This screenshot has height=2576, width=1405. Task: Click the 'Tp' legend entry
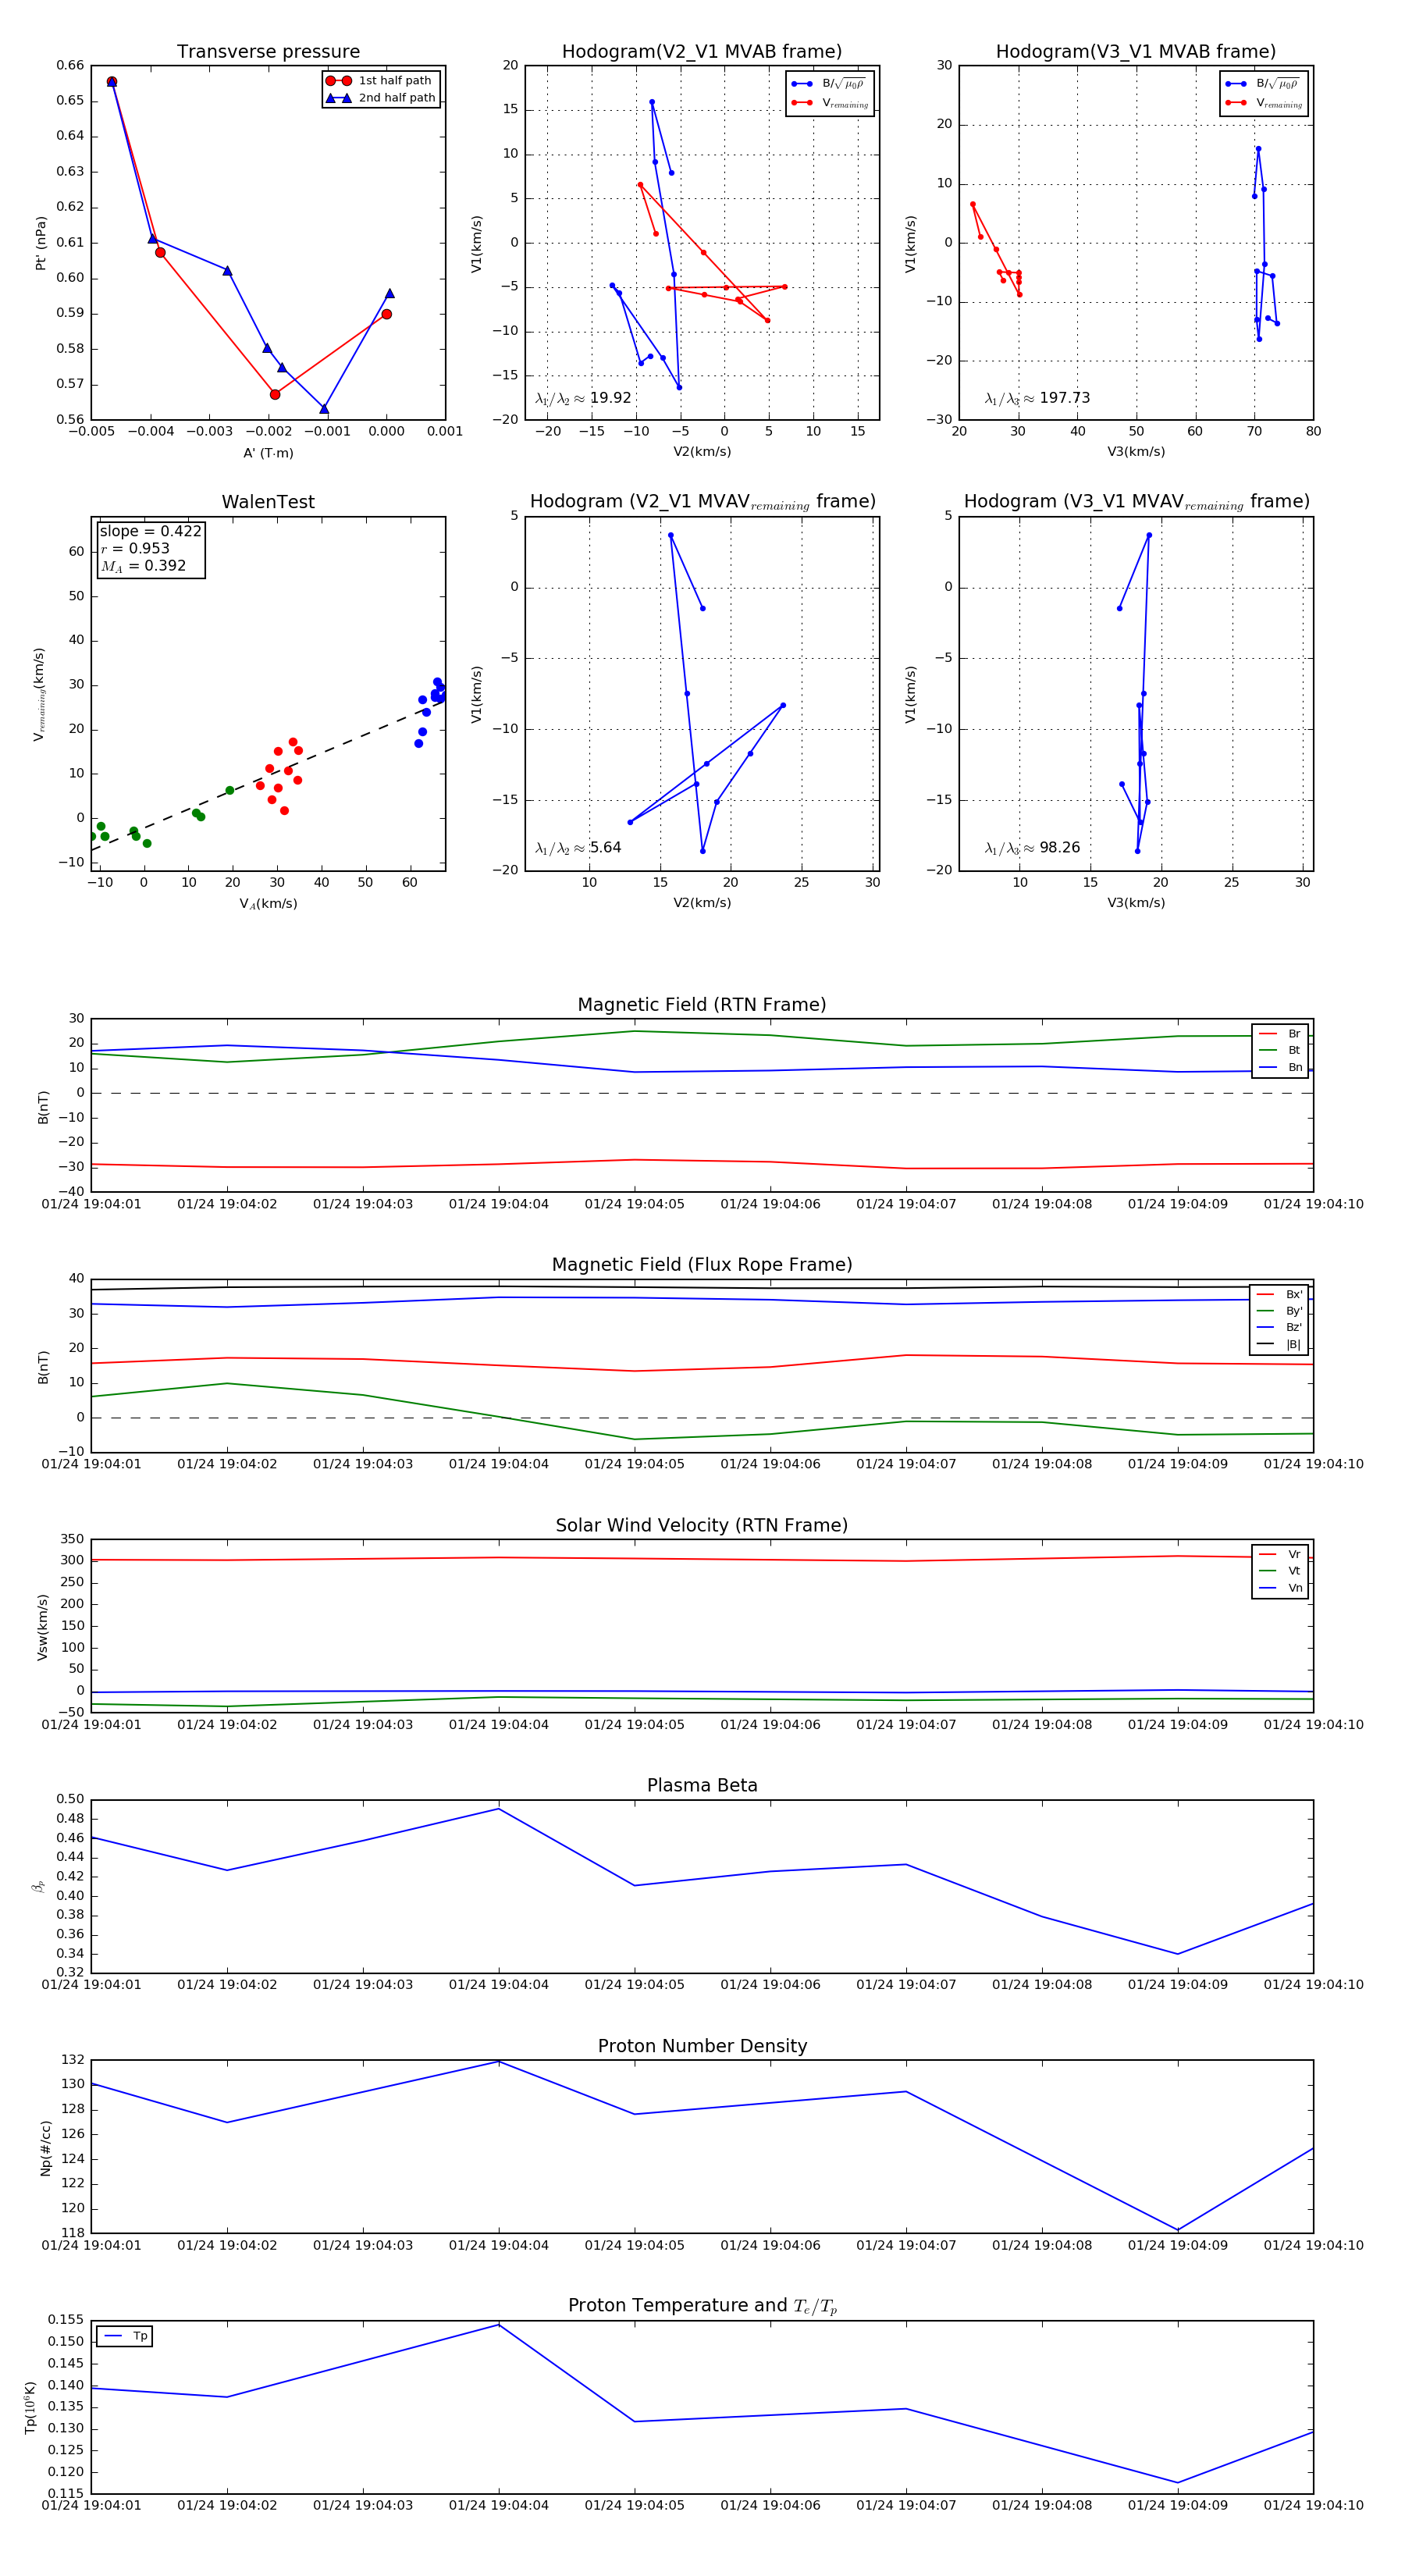(x=125, y=2337)
